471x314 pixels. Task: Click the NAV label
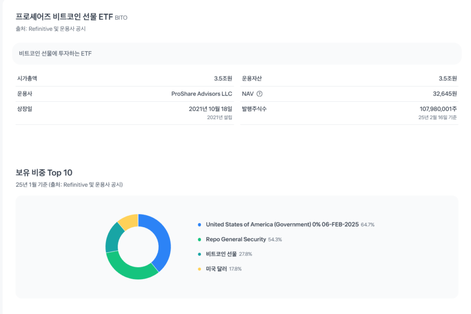pyautogui.click(x=248, y=94)
